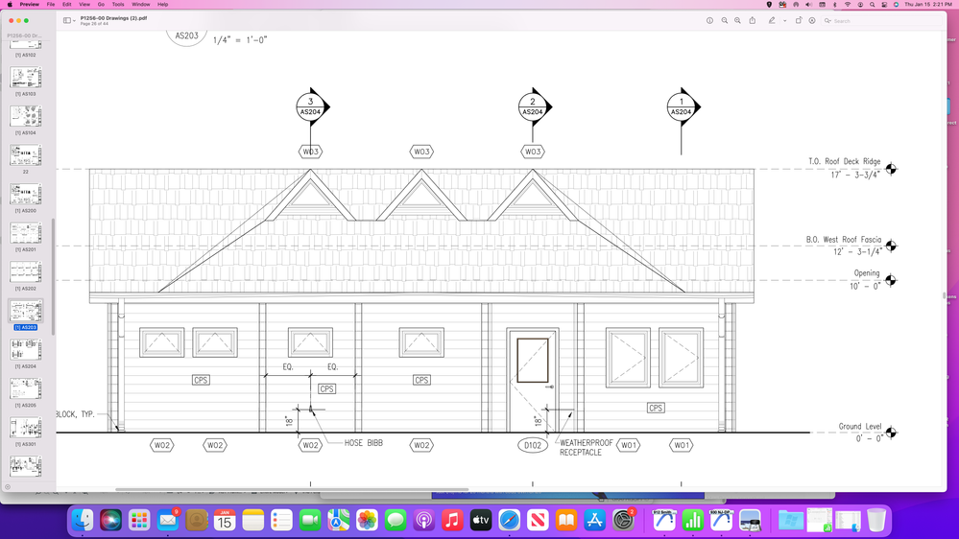Rotate the page using toolbar button
This screenshot has width=959, height=539.
(798, 21)
